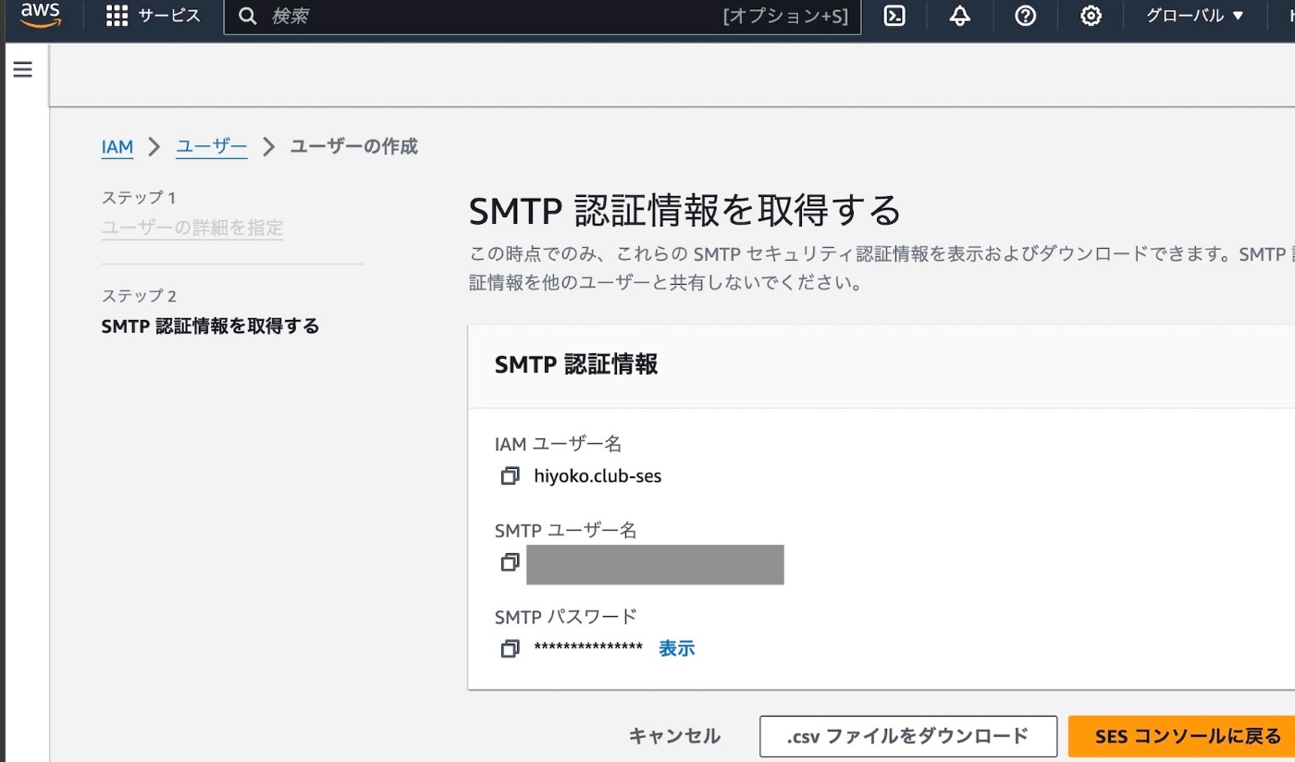The width and height of the screenshot is (1295, 762).
Task: Open the hamburger side navigation menu
Action: (23, 69)
